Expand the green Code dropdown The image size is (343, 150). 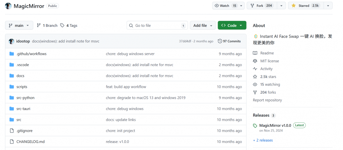click(x=232, y=26)
